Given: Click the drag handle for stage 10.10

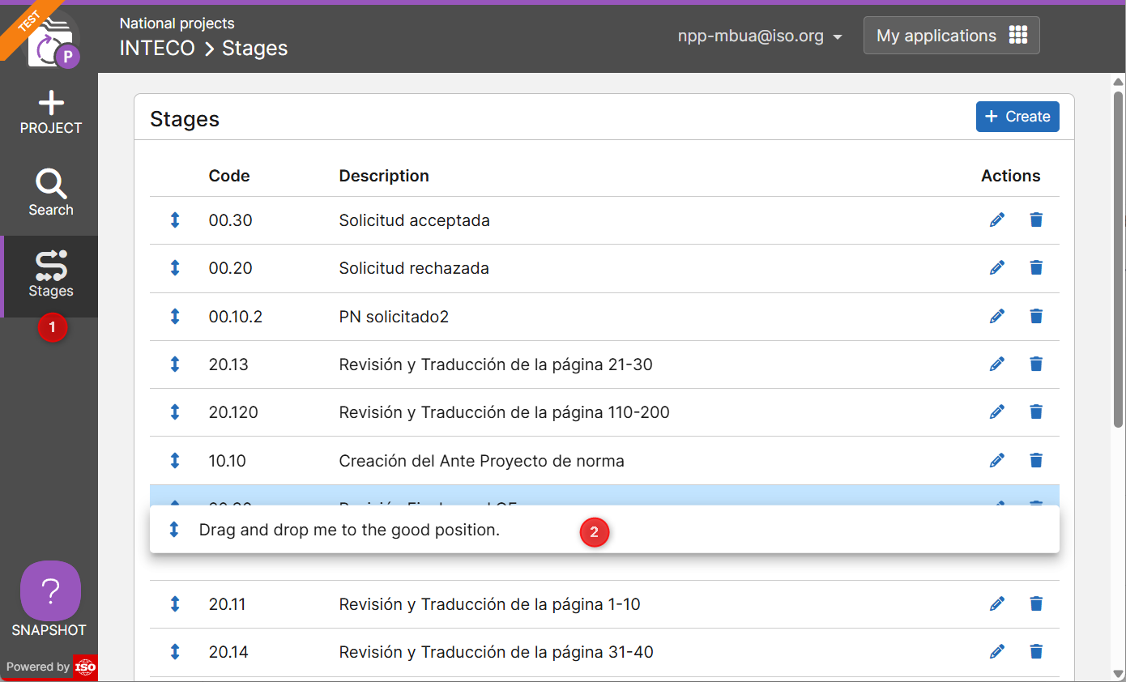Looking at the screenshot, I should [x=174, y=461].
